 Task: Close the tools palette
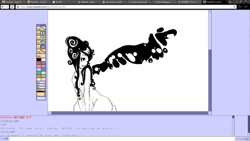45,25
